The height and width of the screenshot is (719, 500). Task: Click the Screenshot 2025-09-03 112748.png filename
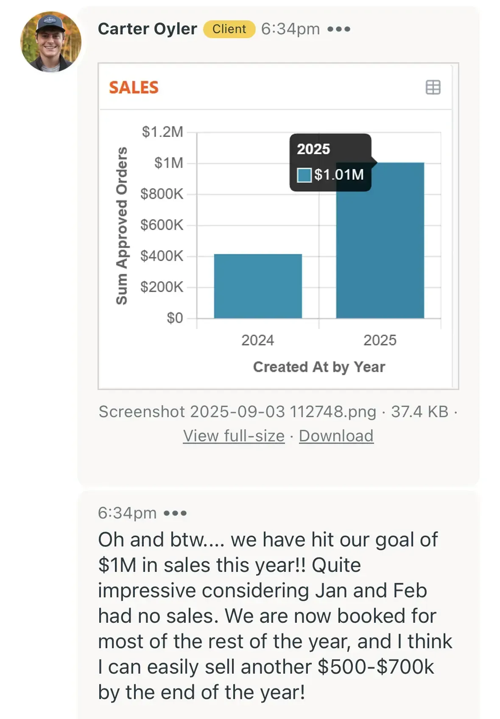pos(237,412)
